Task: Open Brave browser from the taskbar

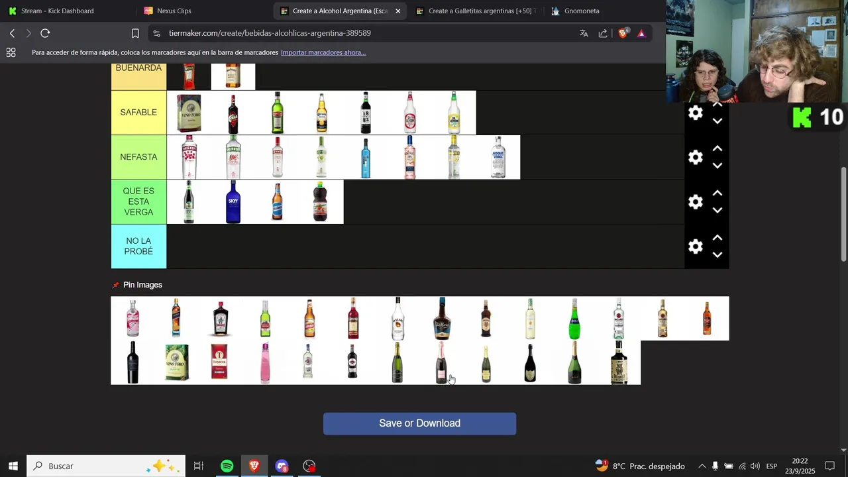Action: pyautogui.click(x=254, y=466)
